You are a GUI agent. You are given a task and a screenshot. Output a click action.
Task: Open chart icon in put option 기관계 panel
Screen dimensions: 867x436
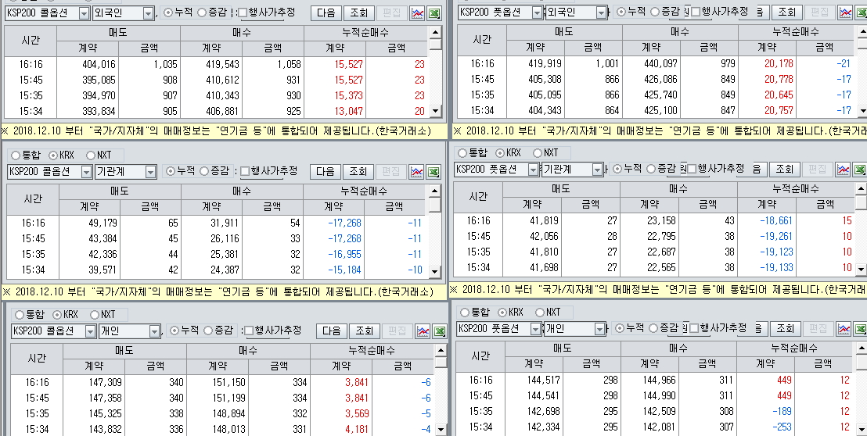pos(843,170)
